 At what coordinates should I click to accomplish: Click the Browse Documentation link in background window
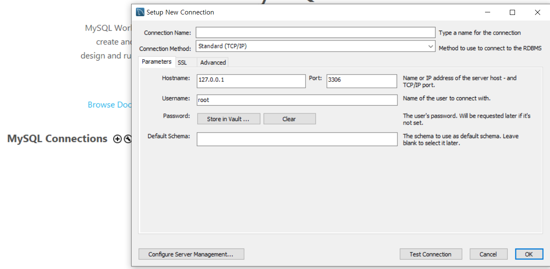pyautogui.click(x=109, y=105)
